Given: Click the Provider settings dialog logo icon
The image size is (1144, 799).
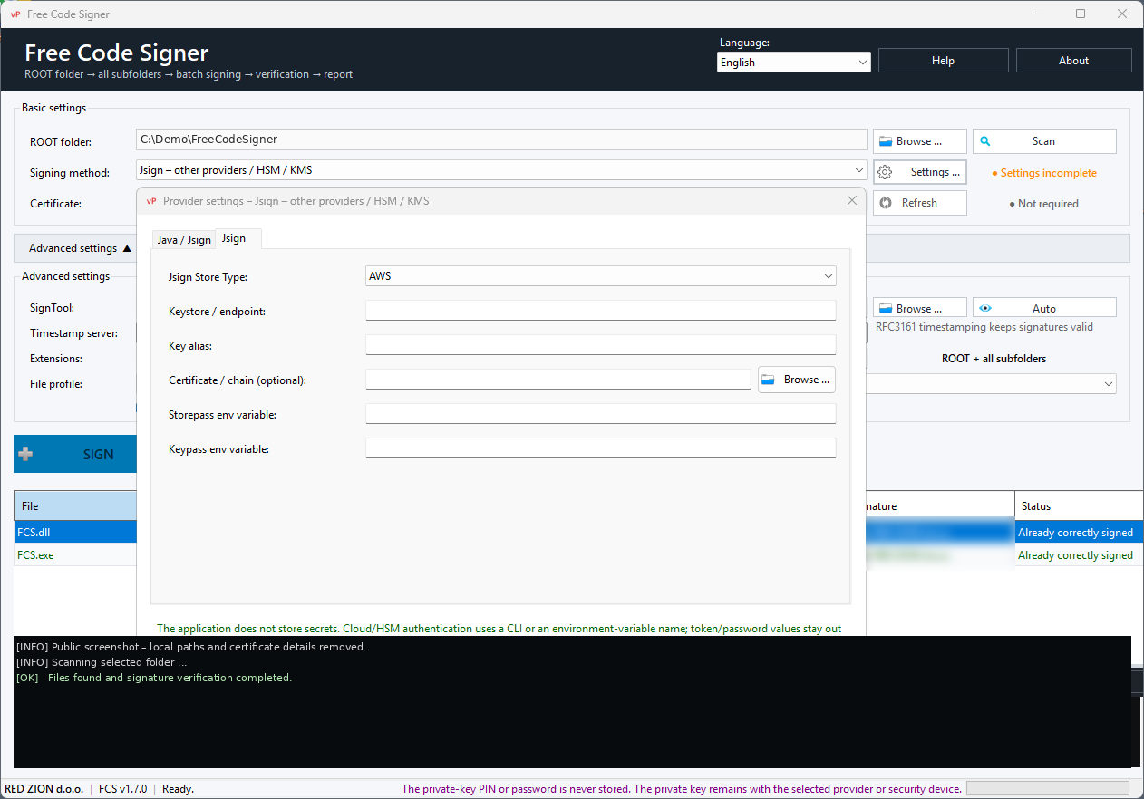Looking at the screenshot, I should coord(151,200).
